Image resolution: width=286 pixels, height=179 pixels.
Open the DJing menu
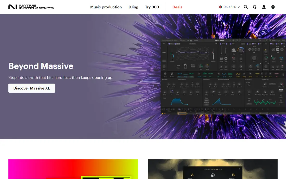click(133, 7)
